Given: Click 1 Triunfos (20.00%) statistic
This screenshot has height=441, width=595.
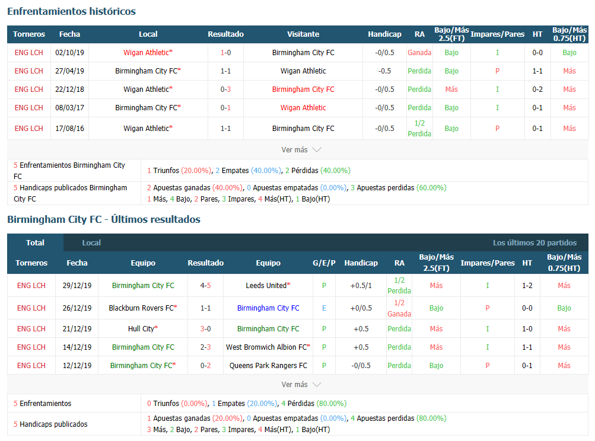Looking at the screenshot, I should pos(180,171).
